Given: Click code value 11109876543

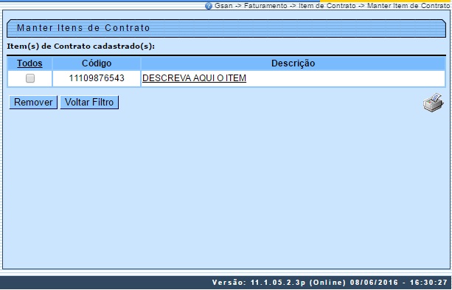Looking at the screenshot, I should [x=97, y=78].
